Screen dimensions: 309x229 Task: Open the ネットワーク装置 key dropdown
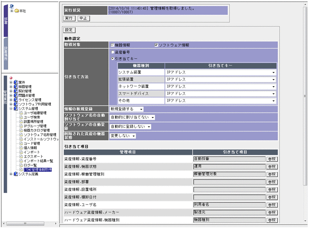coord(221,87)
